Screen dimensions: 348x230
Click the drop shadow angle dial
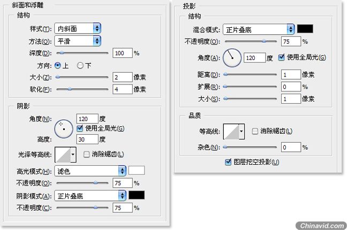(x=232, y=57)
